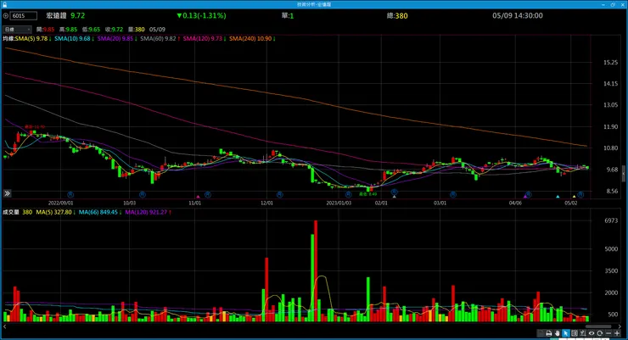This screenshot has width=628, height=340.
Task: Click the leftmost icon in the bottom toolbar
Action: pyautogui.click(x=541, y=333)
